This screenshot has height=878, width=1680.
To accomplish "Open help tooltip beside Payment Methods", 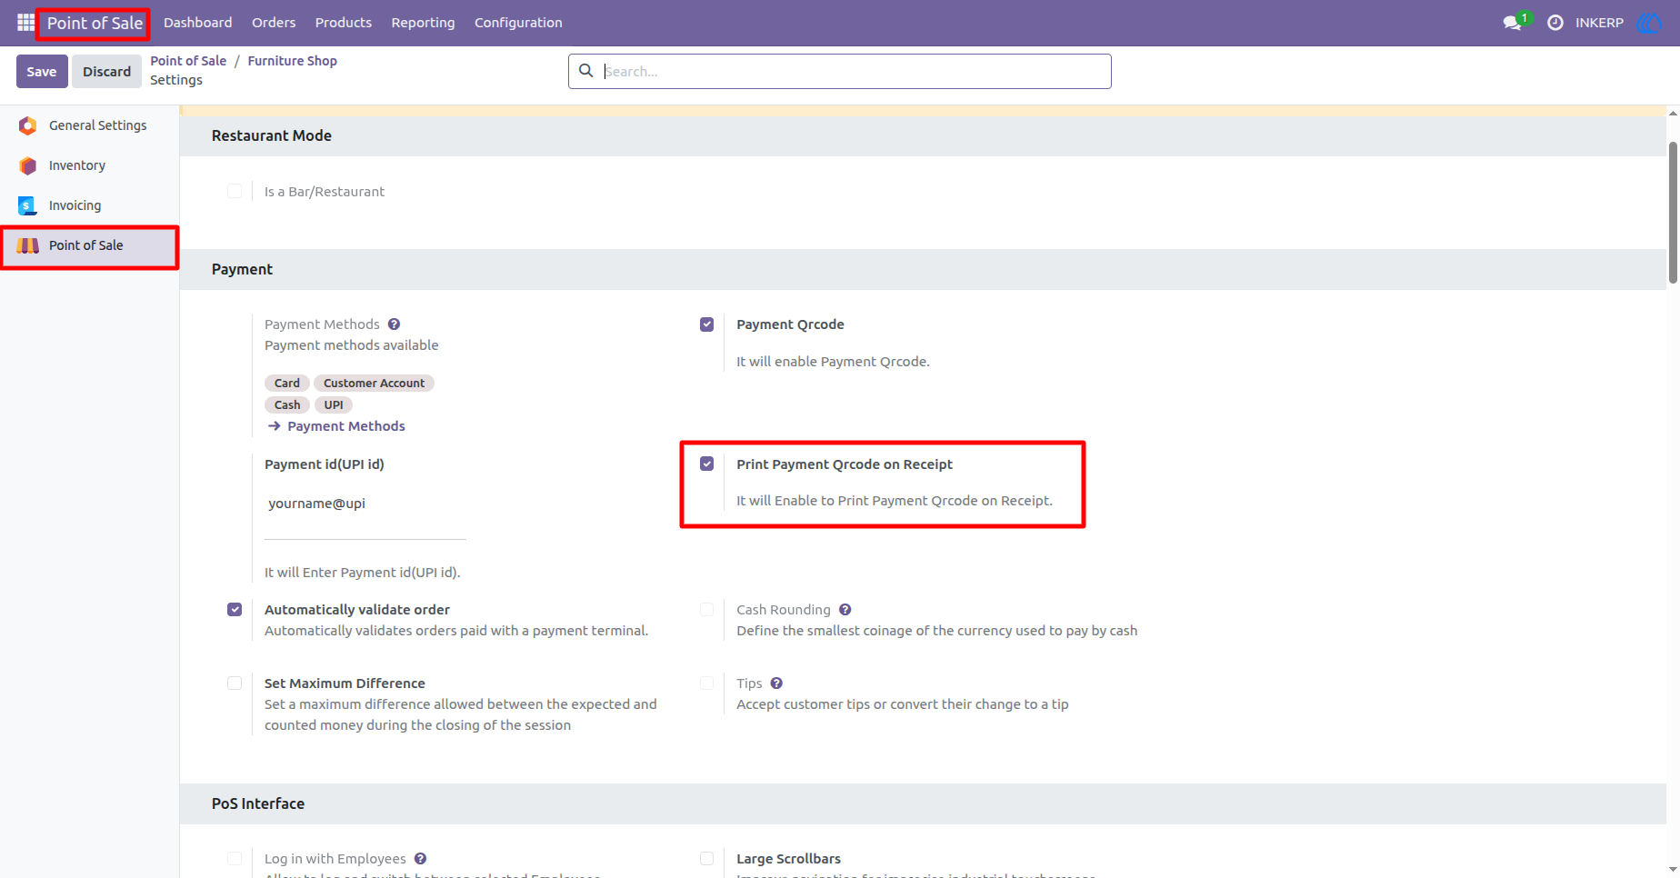I will tap(394, 324).
